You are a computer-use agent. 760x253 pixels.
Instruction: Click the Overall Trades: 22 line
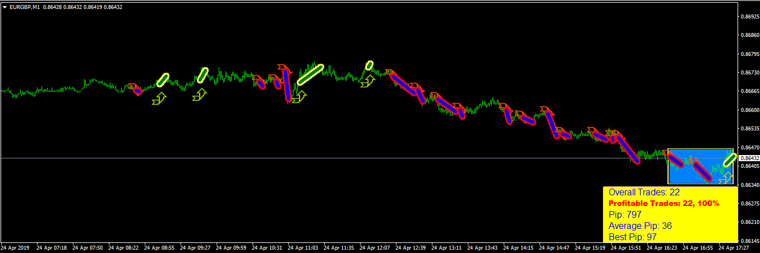pos(644,193)
